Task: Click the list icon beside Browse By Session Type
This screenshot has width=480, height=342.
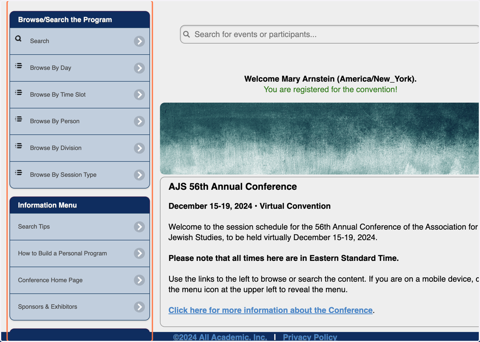Action: click(x=18, y=173)
